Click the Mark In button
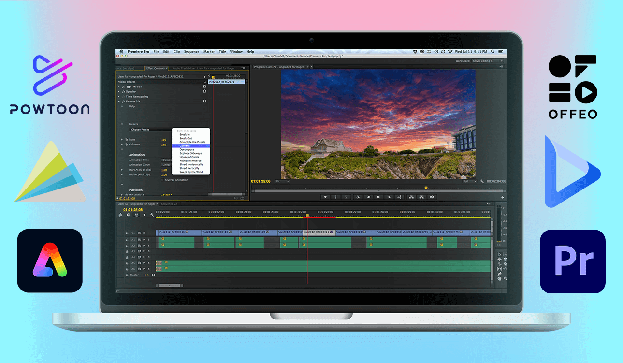This screenshot has width=623, height=363. coord(335,197)
